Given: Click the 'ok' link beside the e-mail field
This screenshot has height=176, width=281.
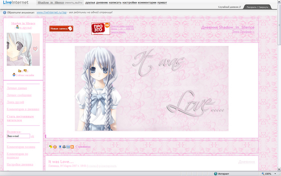Looking at the screenshot, I should coord(33,136).
